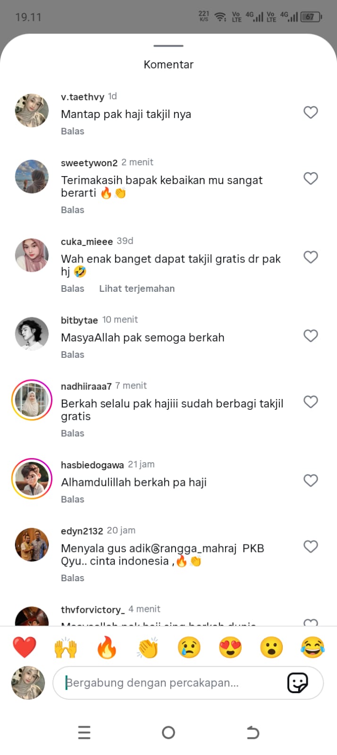Like v.taethvy's comment with the heart icon
The image size is (337, 755).
(x=311, y=112)
